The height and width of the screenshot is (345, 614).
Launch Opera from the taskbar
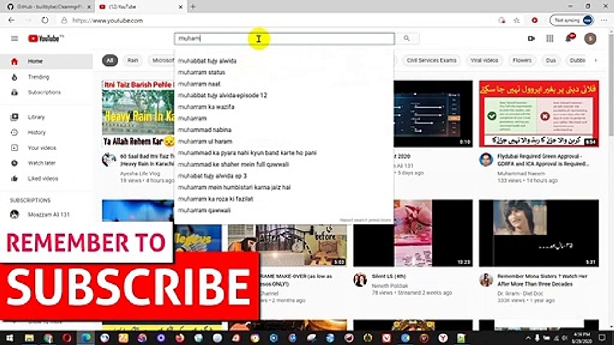coord(67,338)
